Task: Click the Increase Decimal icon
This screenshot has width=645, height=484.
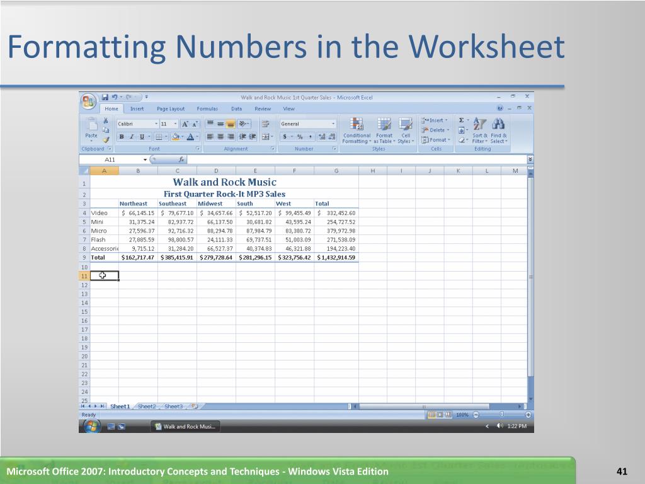Action: pos(322,137)
